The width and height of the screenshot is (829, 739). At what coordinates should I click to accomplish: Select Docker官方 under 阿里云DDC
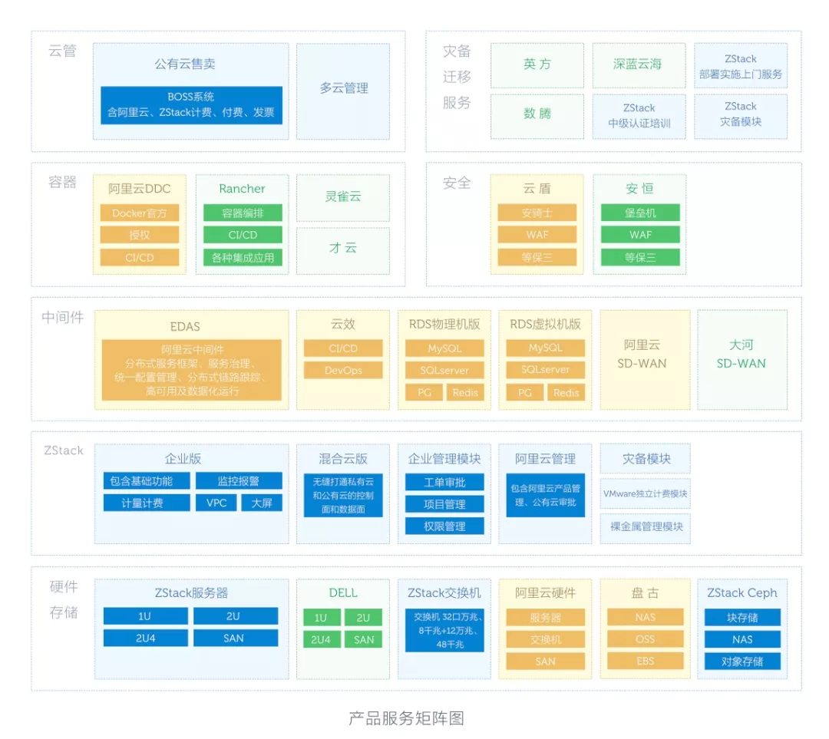140,213
